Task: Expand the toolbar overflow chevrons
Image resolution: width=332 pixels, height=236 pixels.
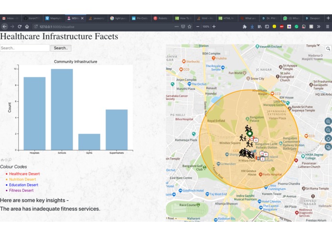Action: pyautogui.click(x=319, y=27)
